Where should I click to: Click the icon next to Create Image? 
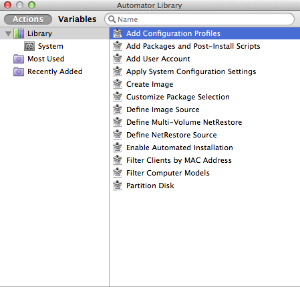point(118,84)
